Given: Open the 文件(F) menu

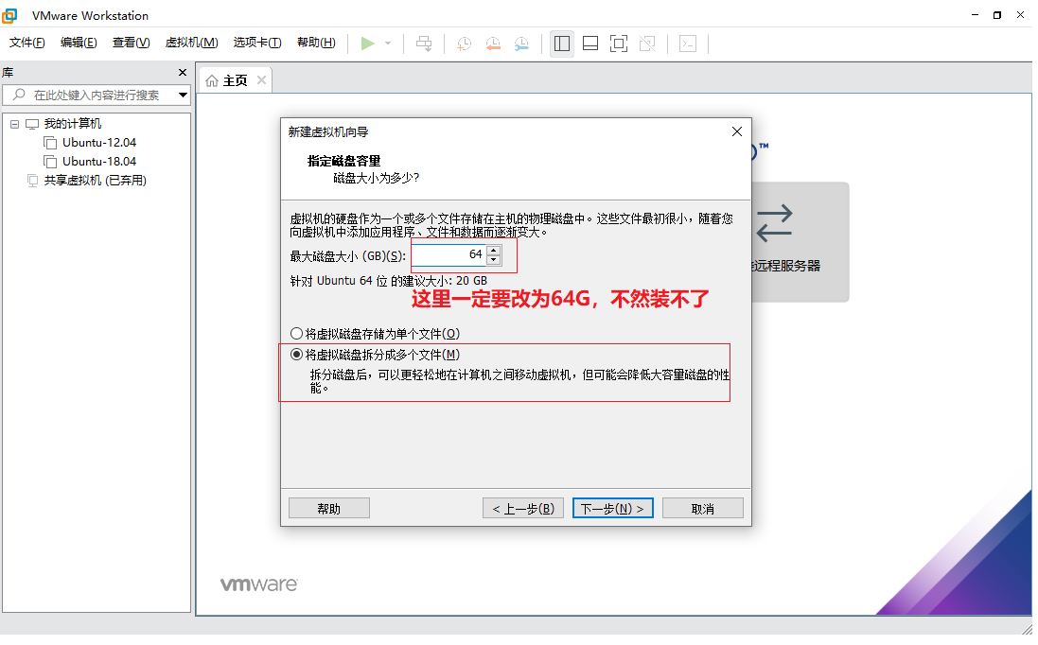Looking at the screenshot, I should click(27, 43).
